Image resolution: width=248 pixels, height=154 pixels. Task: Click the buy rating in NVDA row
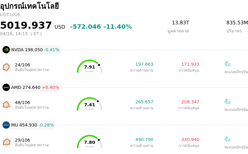(x=228, y=64)
